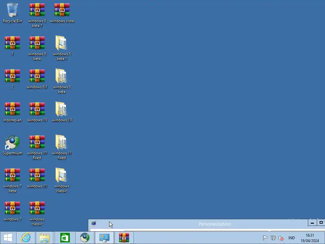Viewport: 325px width, 244px height.
Task: Open the IND input language indicator
Action: 291,238
